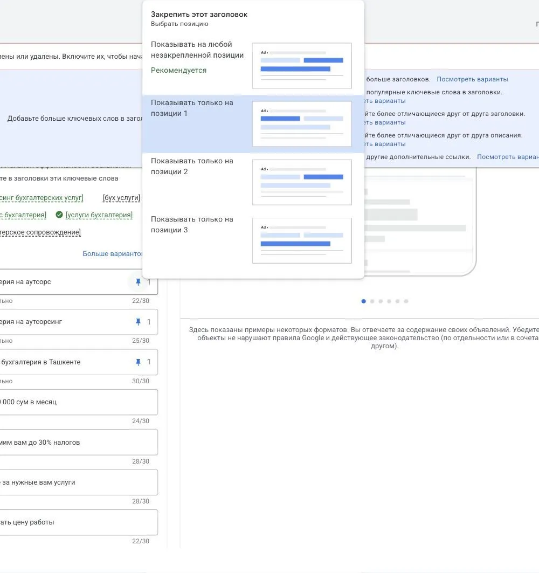Select first preview carousel dot
Viewport: 539px width, 573px height.
click(x=364, y=301)
